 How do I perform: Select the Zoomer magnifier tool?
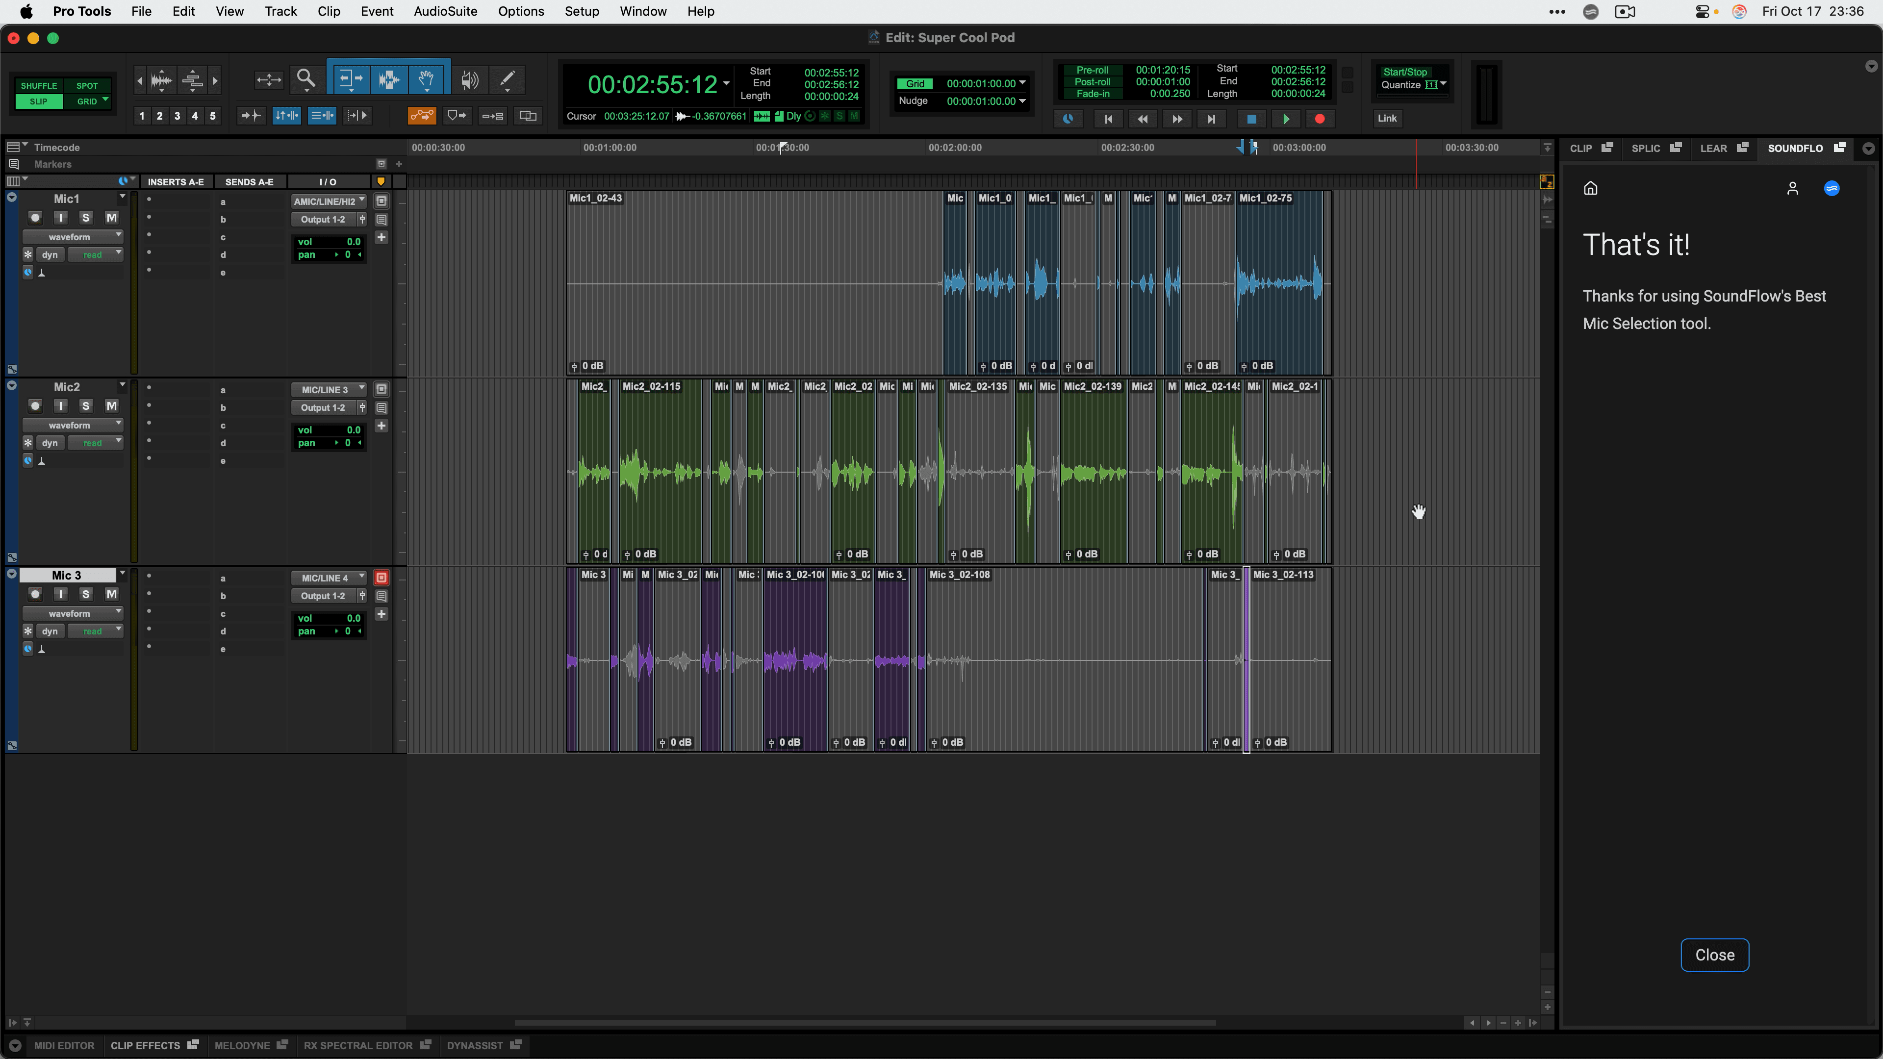[x=305, y=78]
